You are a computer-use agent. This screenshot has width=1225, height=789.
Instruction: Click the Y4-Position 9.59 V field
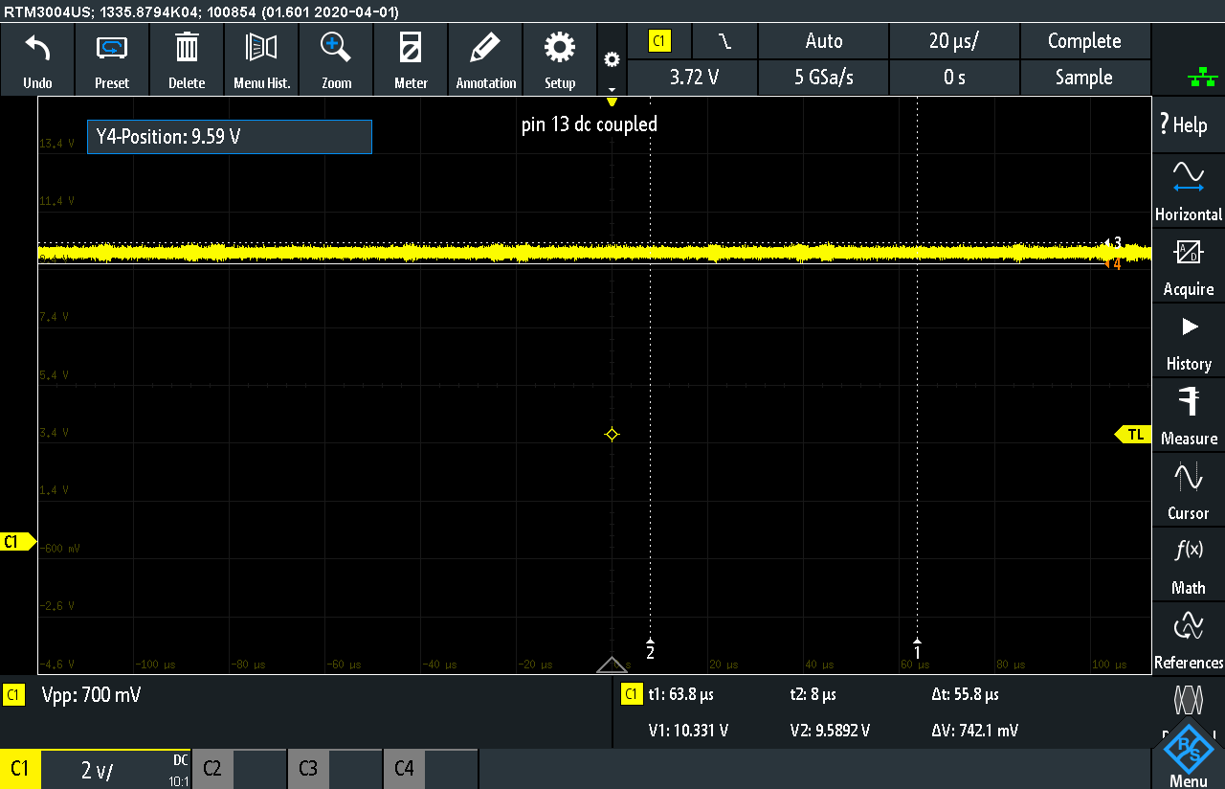[230, 137]
